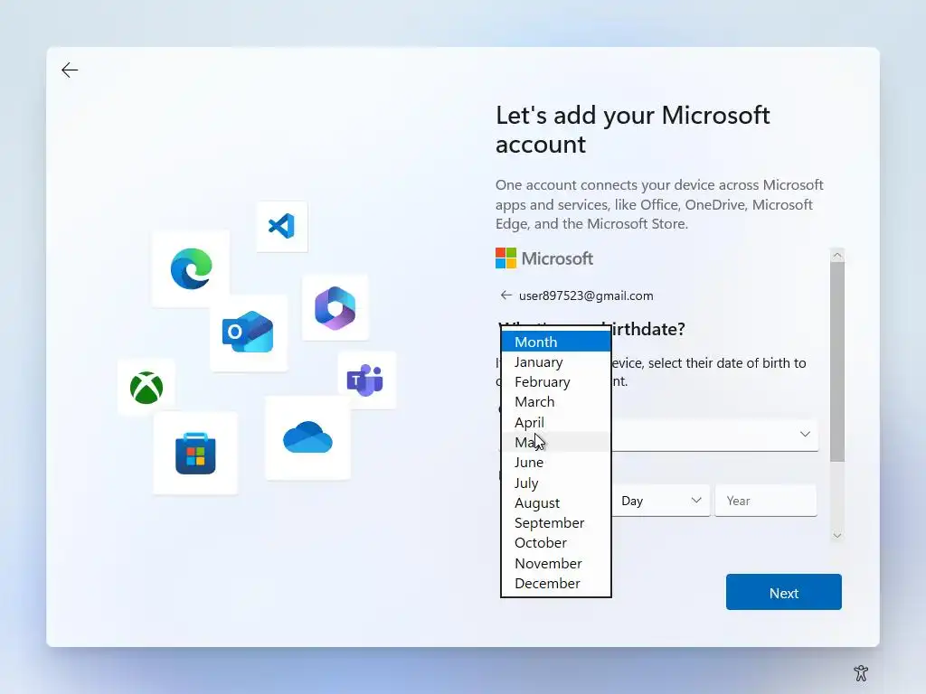Choose August from the month list
926x694 pixels.
[x=556, y=502]
